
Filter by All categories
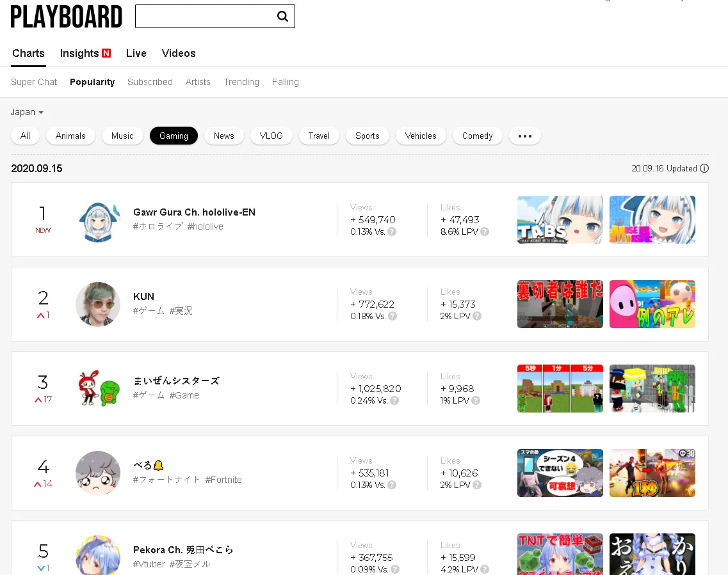(x=25, y=136)
